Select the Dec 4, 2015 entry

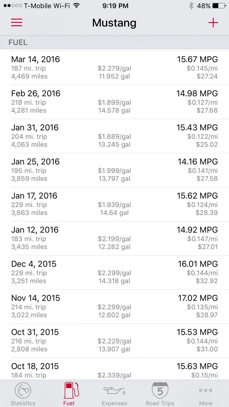[114, 273]
